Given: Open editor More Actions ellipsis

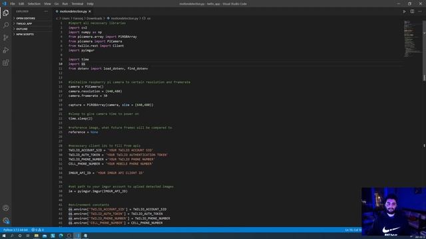Looking at the screenshot, I should [x=420, y=11].
